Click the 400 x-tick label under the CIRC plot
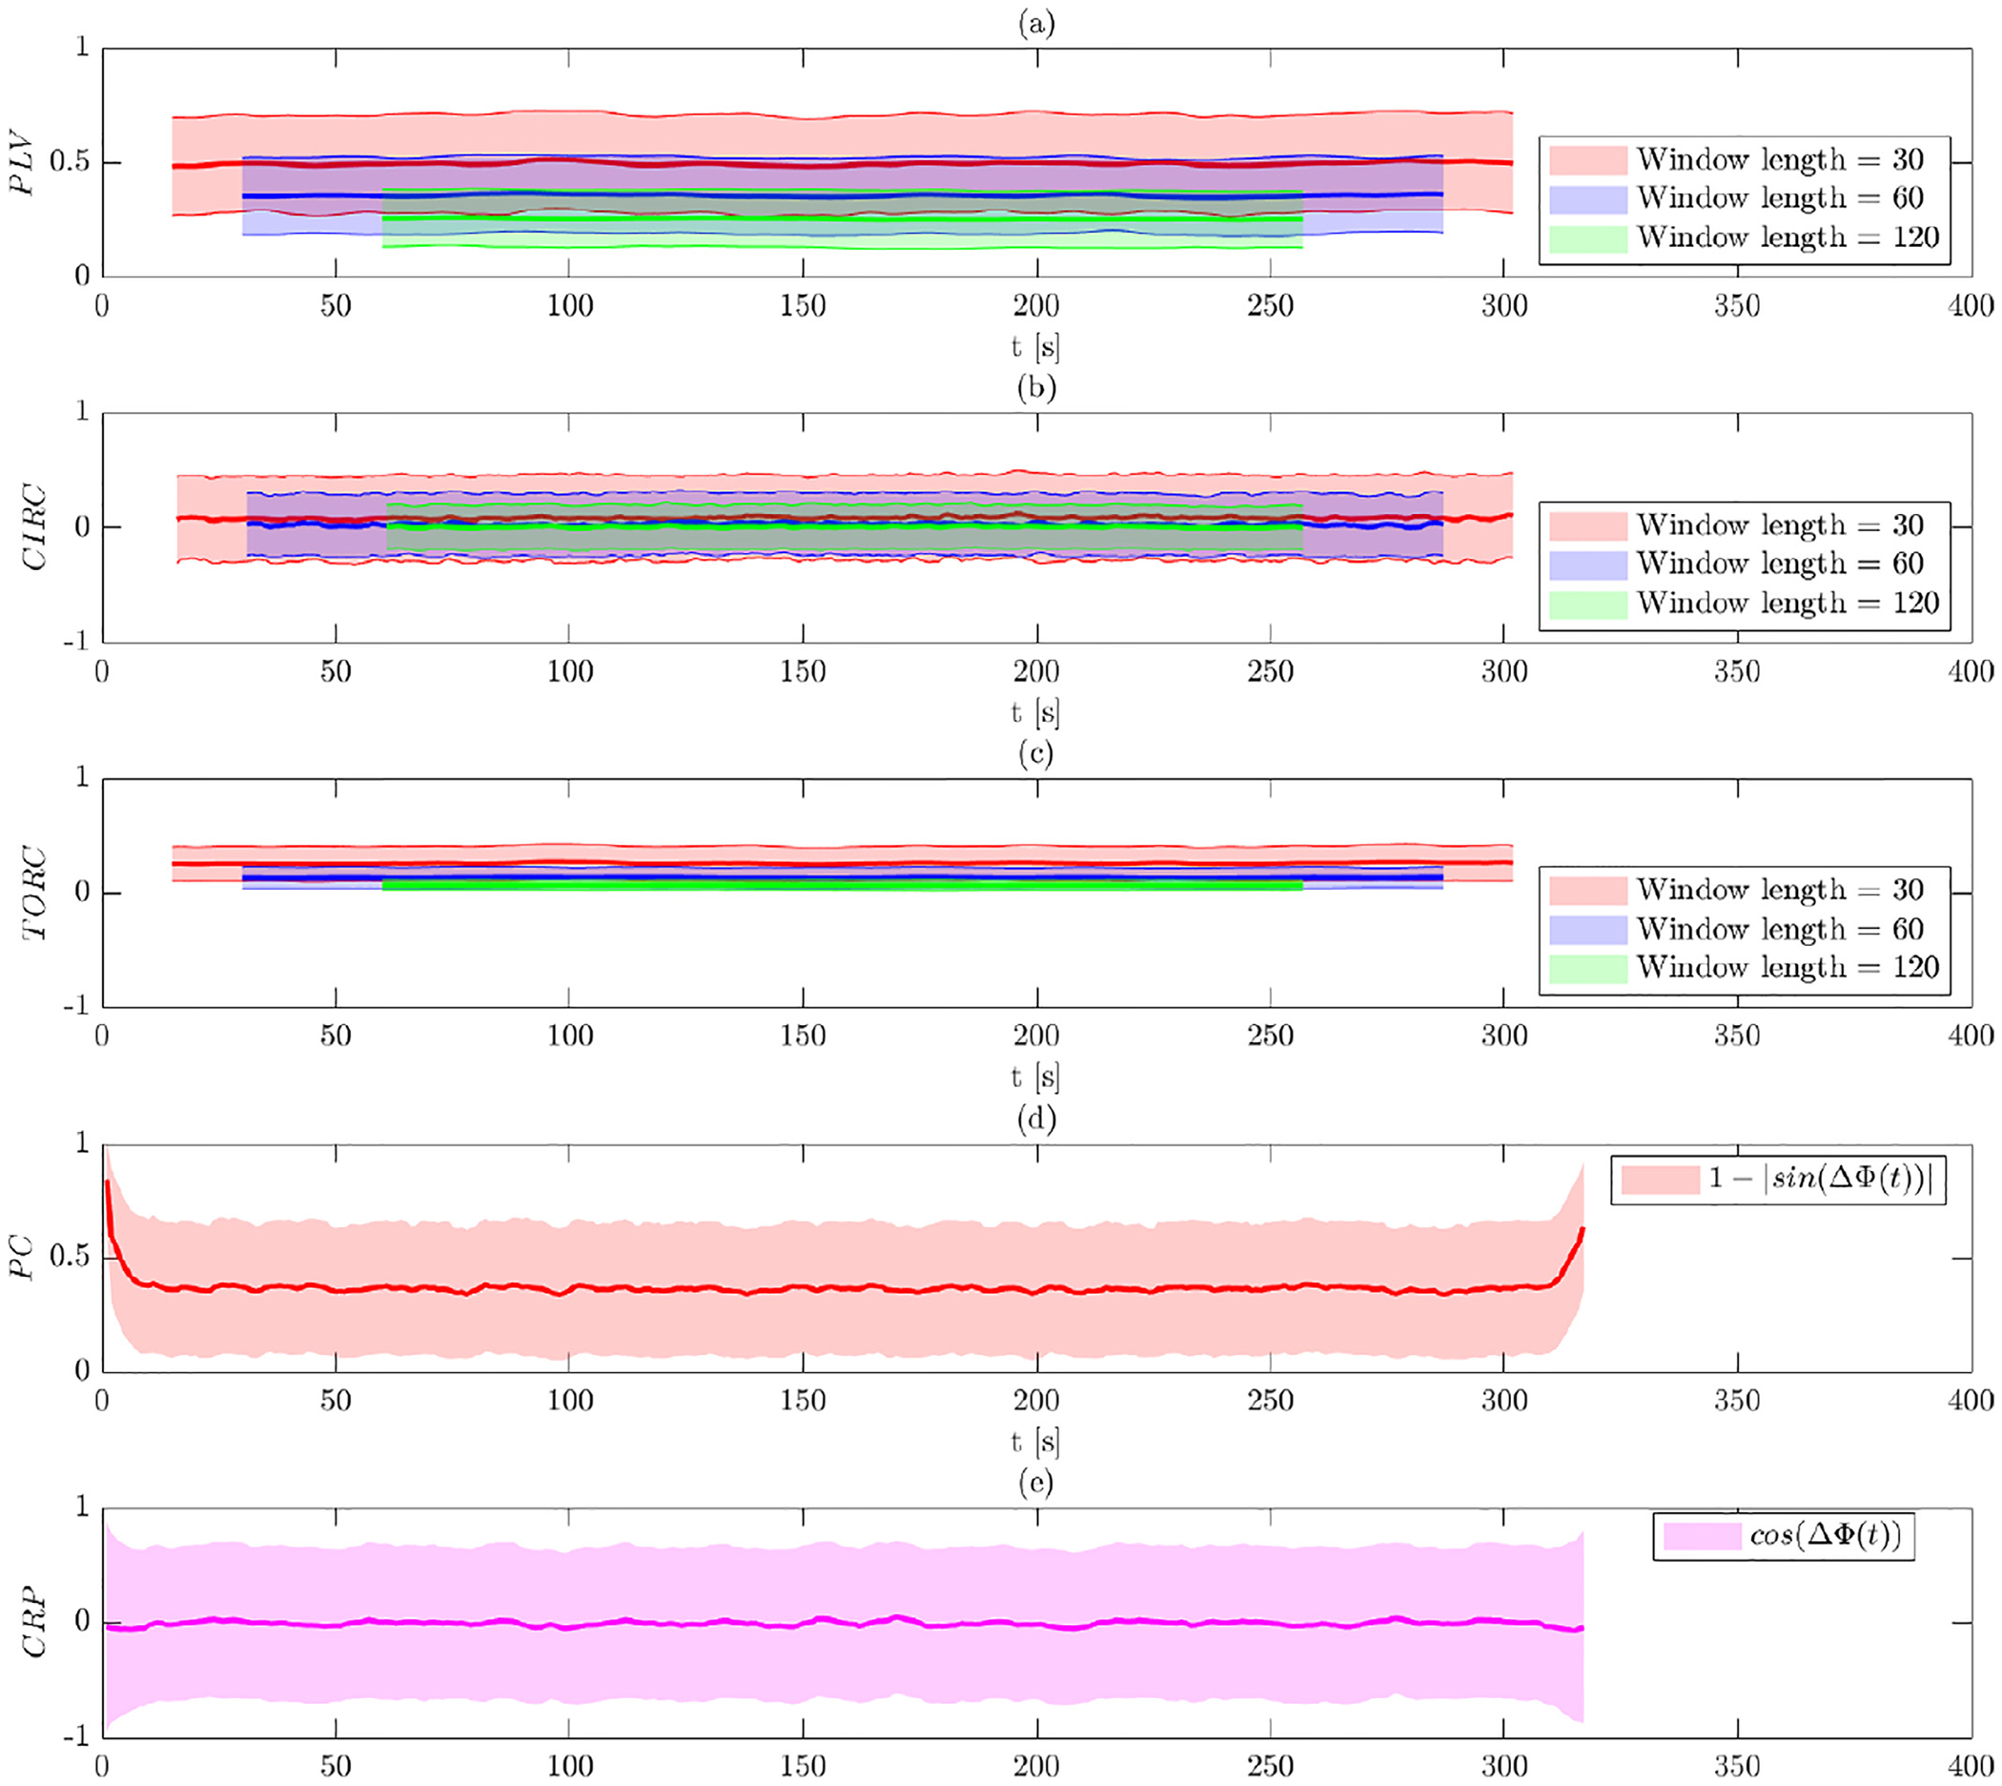2002x1786 pixels. tap(1971, 672)
